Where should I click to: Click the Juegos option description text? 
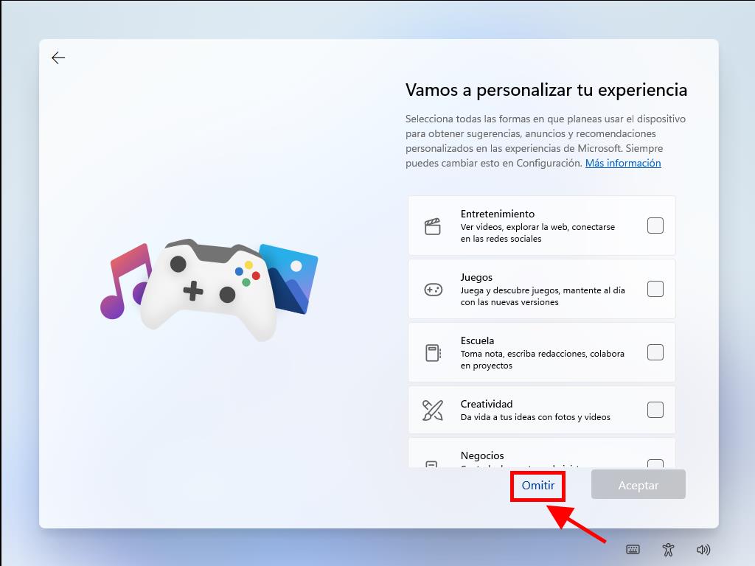click(542, 296)
